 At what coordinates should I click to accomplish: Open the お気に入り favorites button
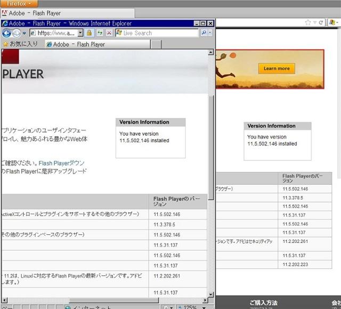[21, 44]
